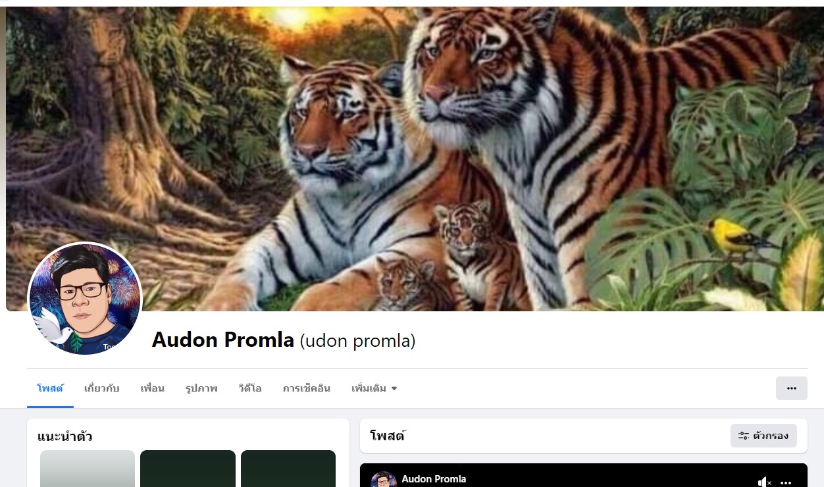Select the โพสต์ profile tab
824x487 pixels.
coord(50,388)
